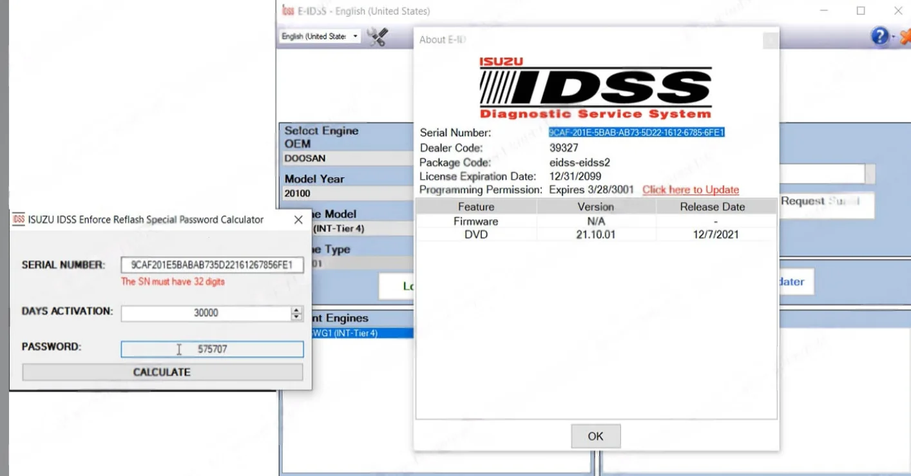911x476 pixels.
Task: Click the Release Date column header
Action: [x=713, y=207]
